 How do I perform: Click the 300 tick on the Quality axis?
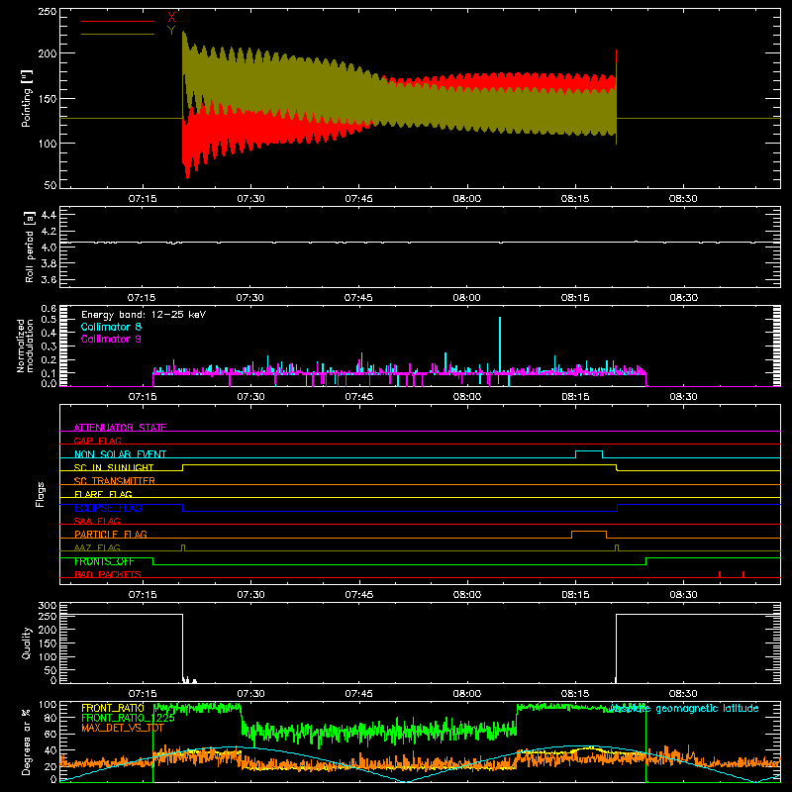(48, 606)
